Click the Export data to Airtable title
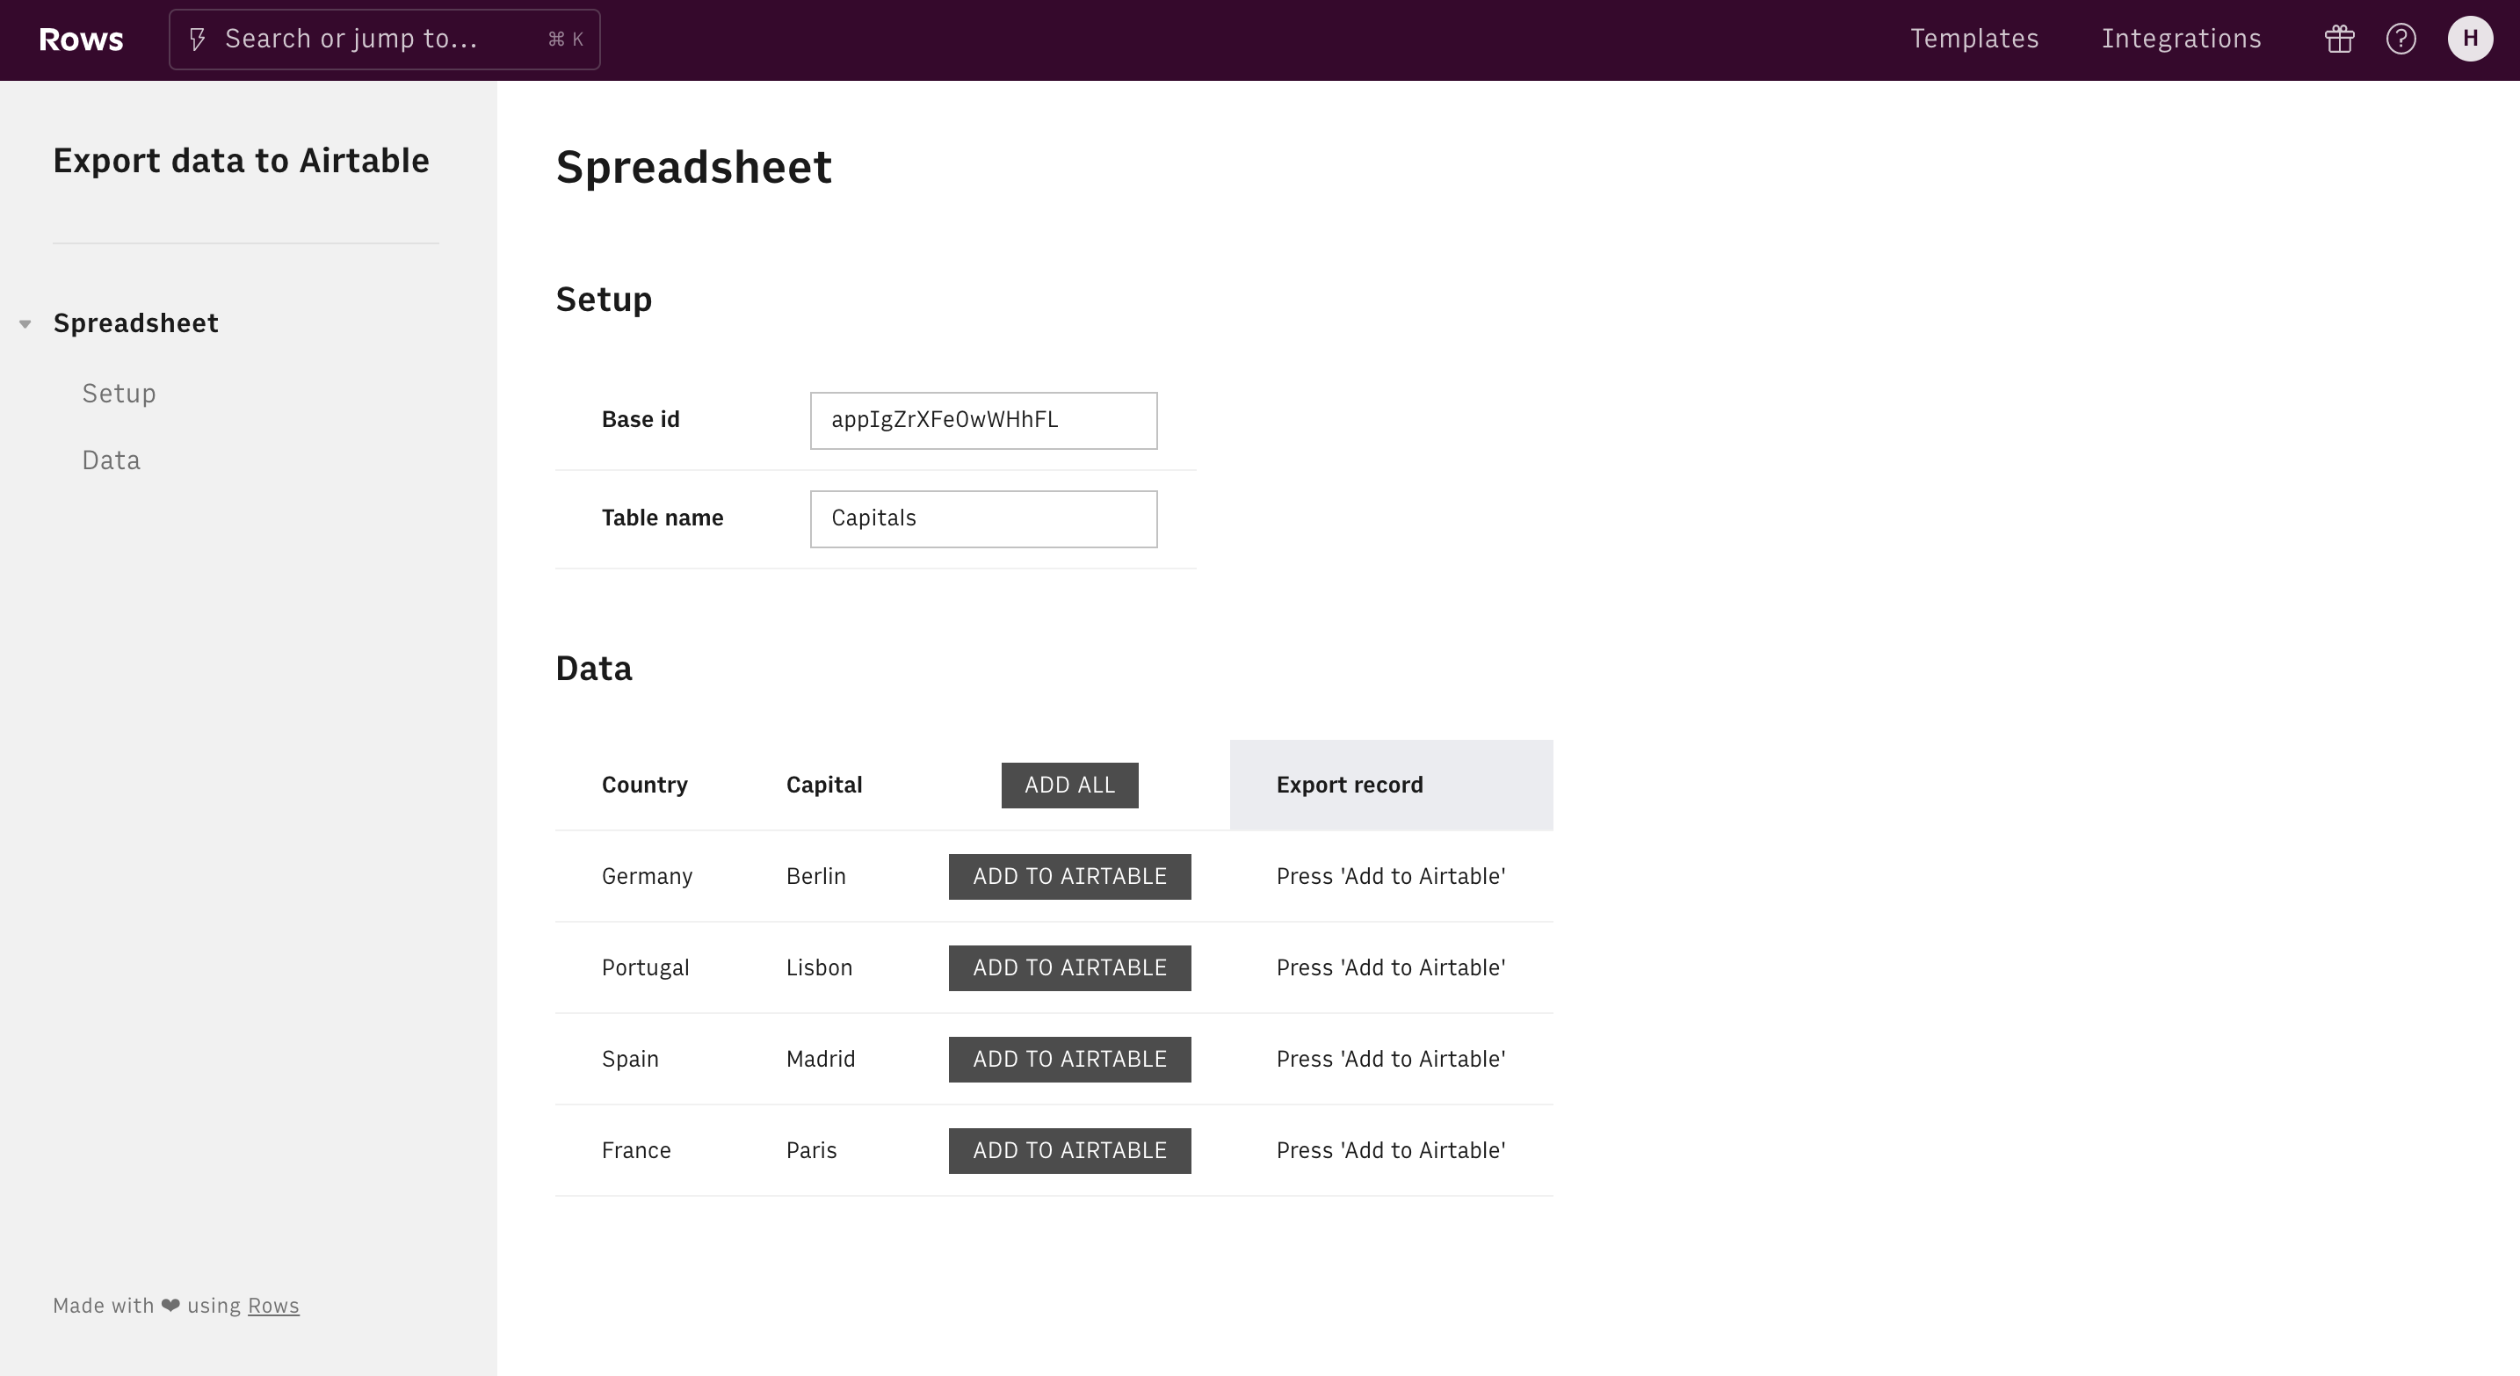This screenshot has height=1376, width=2520. coord(241,161)
